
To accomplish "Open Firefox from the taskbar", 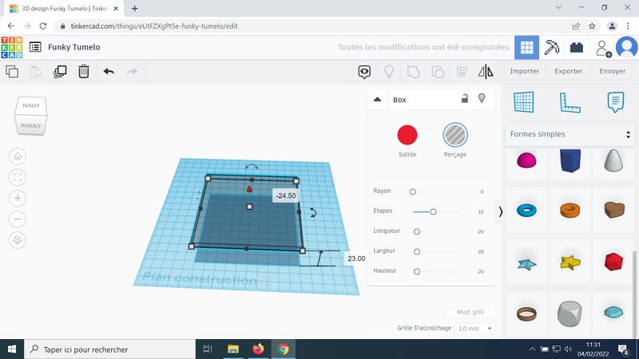I will tap(258, 349).
